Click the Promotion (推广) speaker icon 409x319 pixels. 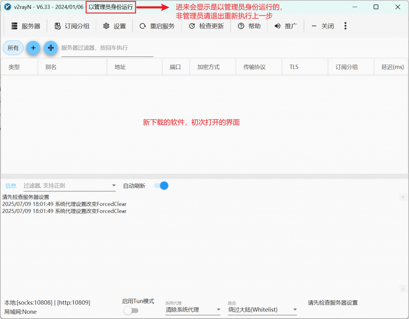[278, 26]
